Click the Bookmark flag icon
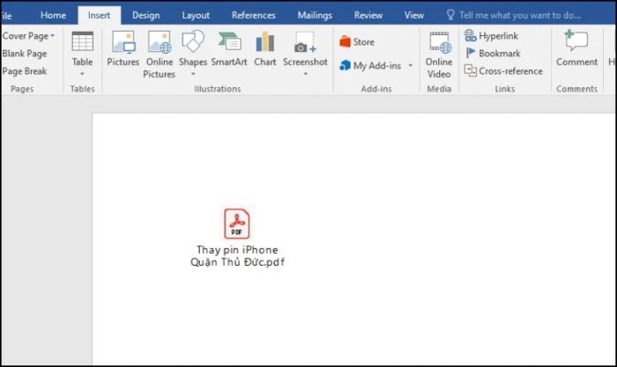The image size is (617, 367). [x=470, y=53]
